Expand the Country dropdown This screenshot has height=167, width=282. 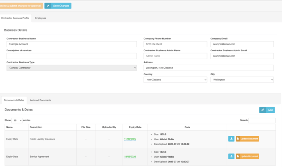point(175,80)
